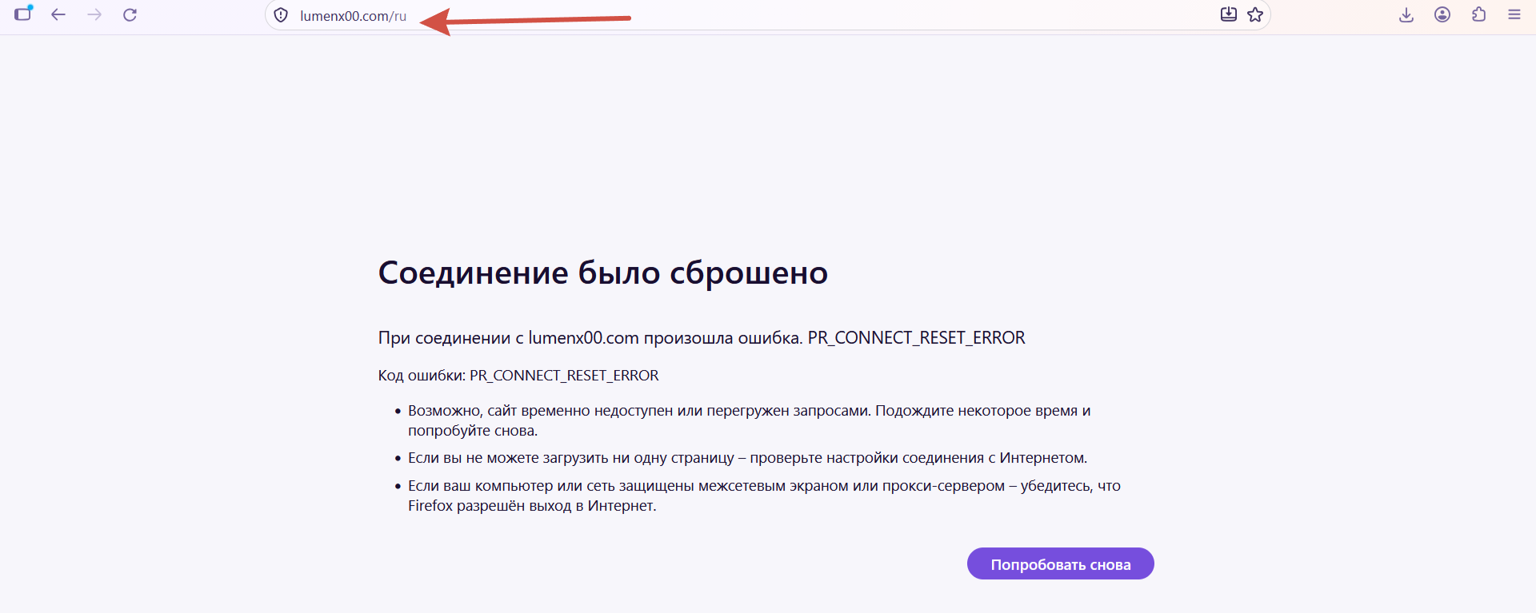1536x613 pixels.
Task: Go forward with the forward arrow
Action: coord(94,14)
